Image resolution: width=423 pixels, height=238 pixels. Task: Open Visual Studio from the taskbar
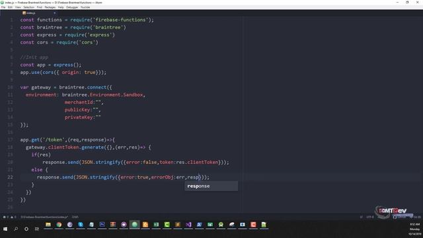click(x=188, y=225)
